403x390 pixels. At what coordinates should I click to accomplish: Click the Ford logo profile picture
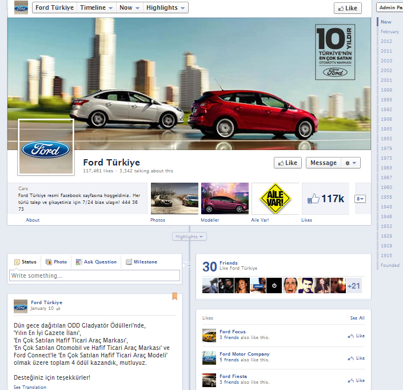[x=46, y=147]
